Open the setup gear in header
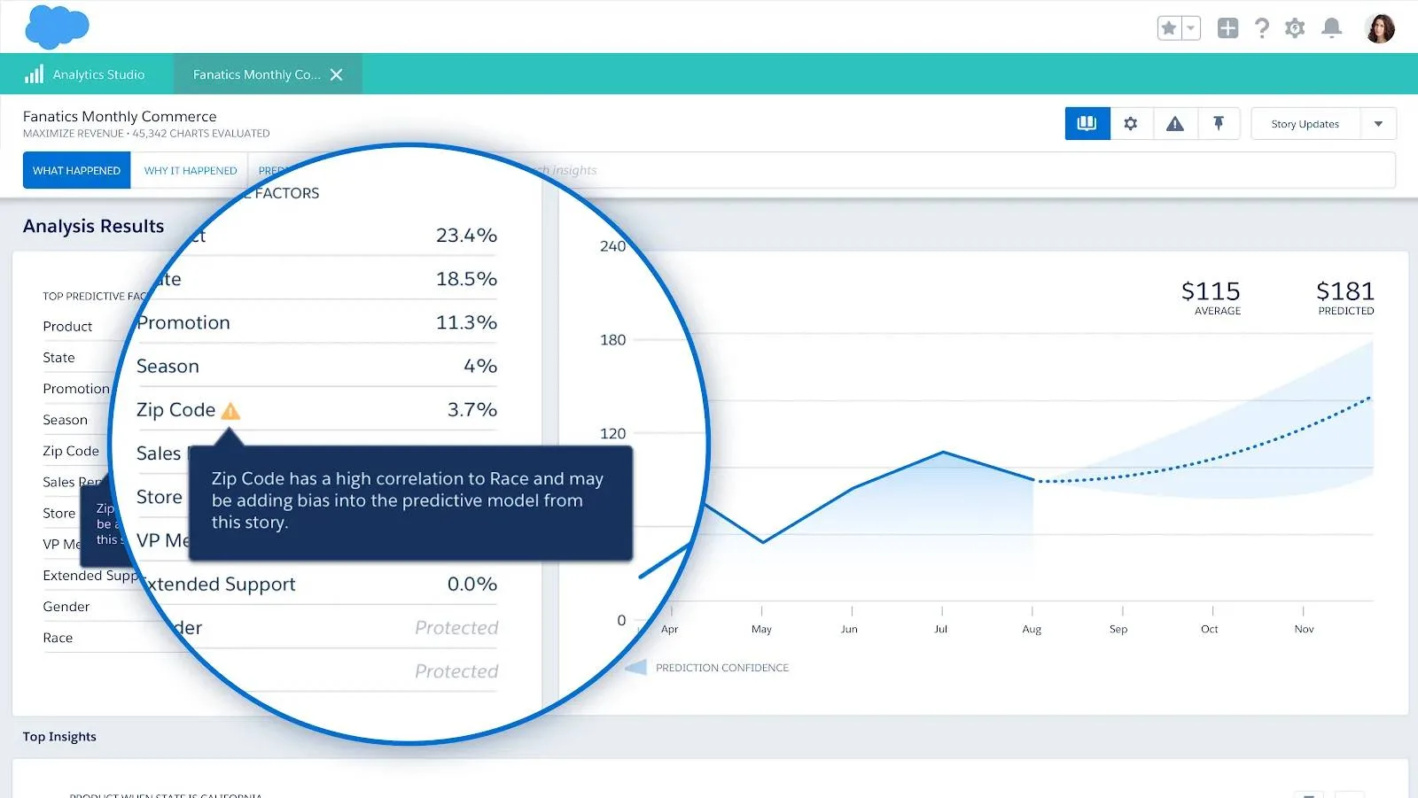Screen dimensions: 1418x798 [x=1295, y=28]
